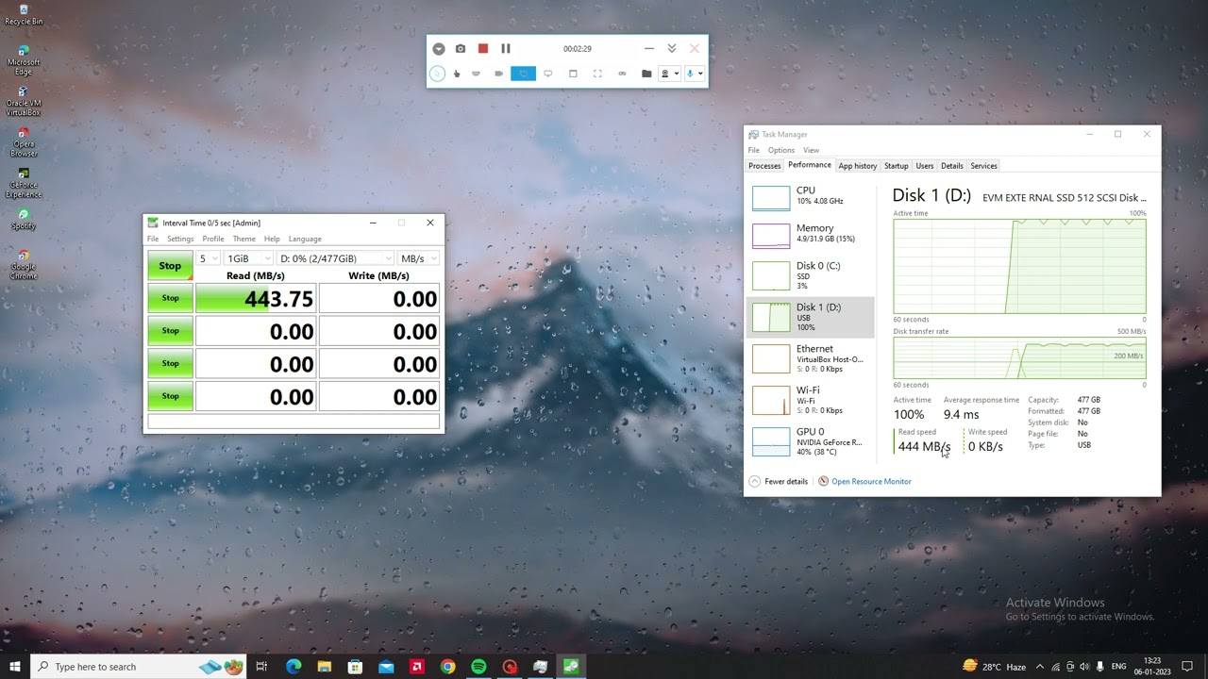
Task: Open Oracle VM VirtualBox desktop shortcut
Action: [x=24, y=102]
